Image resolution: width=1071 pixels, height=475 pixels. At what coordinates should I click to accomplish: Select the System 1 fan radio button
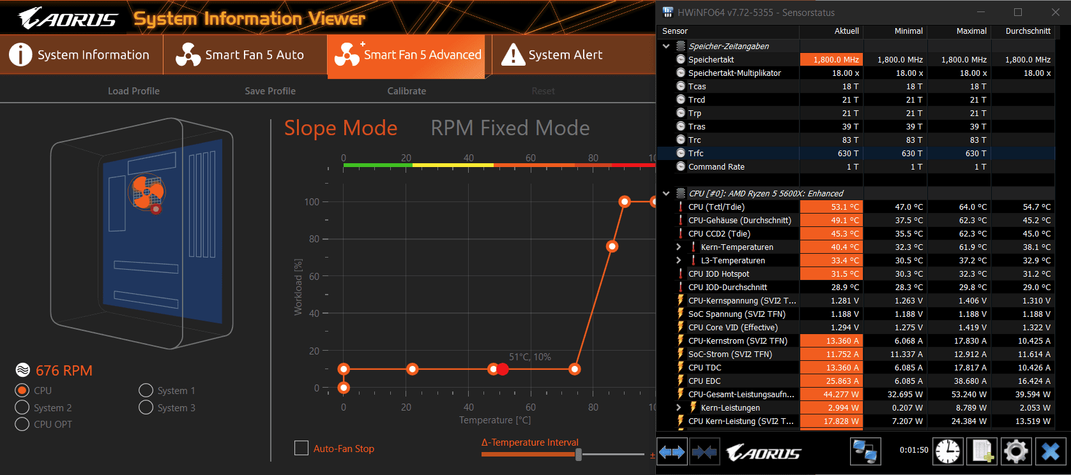pos(146,390)
